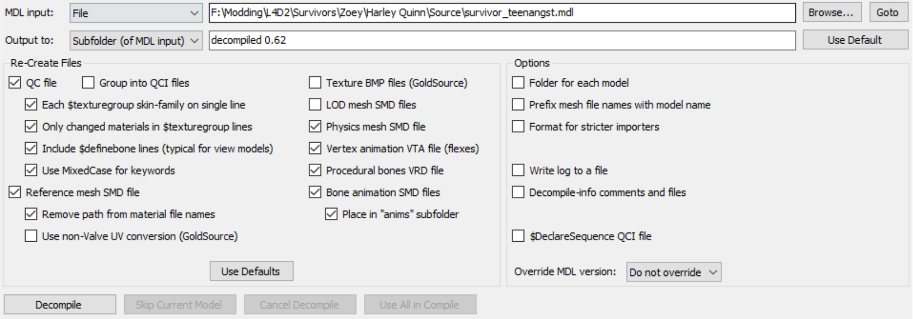Enable LOD mesh SMD files
913x319 pixels.
pyautogui.click(x=315, y=105)
